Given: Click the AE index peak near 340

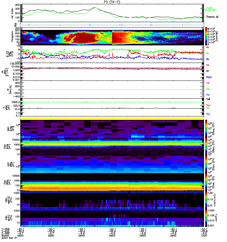Looking at the screenshot, I should point(94,7).
